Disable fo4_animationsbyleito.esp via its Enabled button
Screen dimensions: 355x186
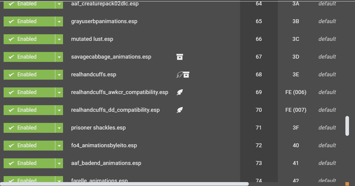[29, 145]
